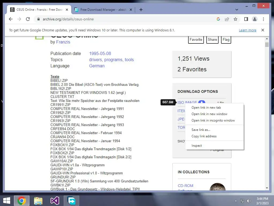Click the network tray icon

click(x=242, y=201)
